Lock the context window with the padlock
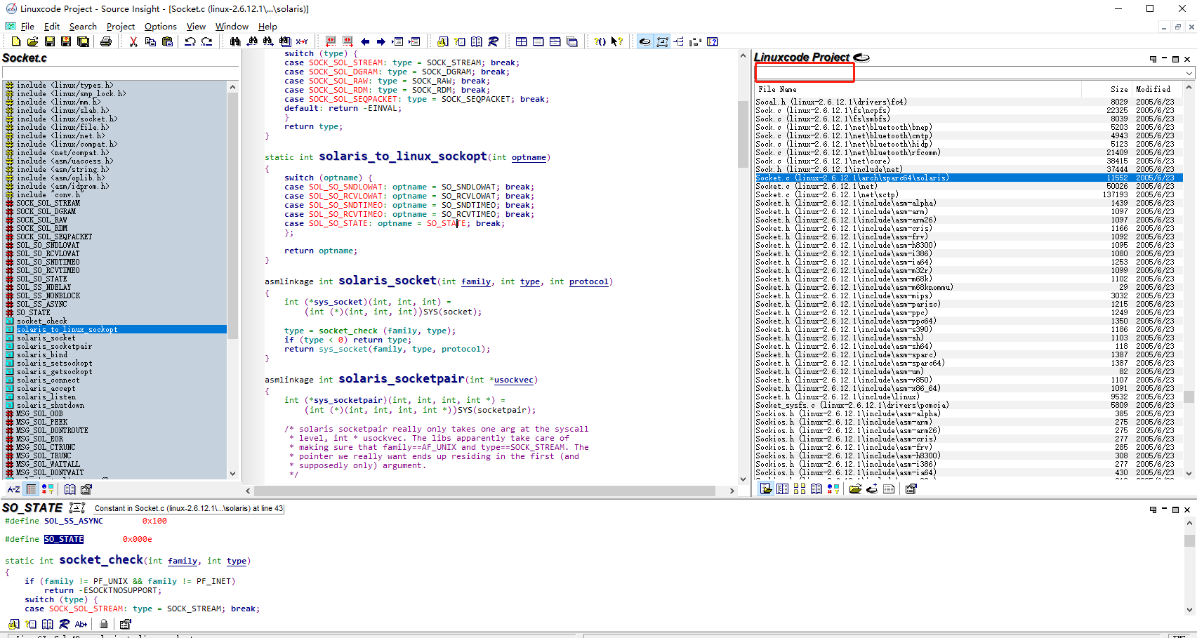1197x638 pixels. [104, 624]
